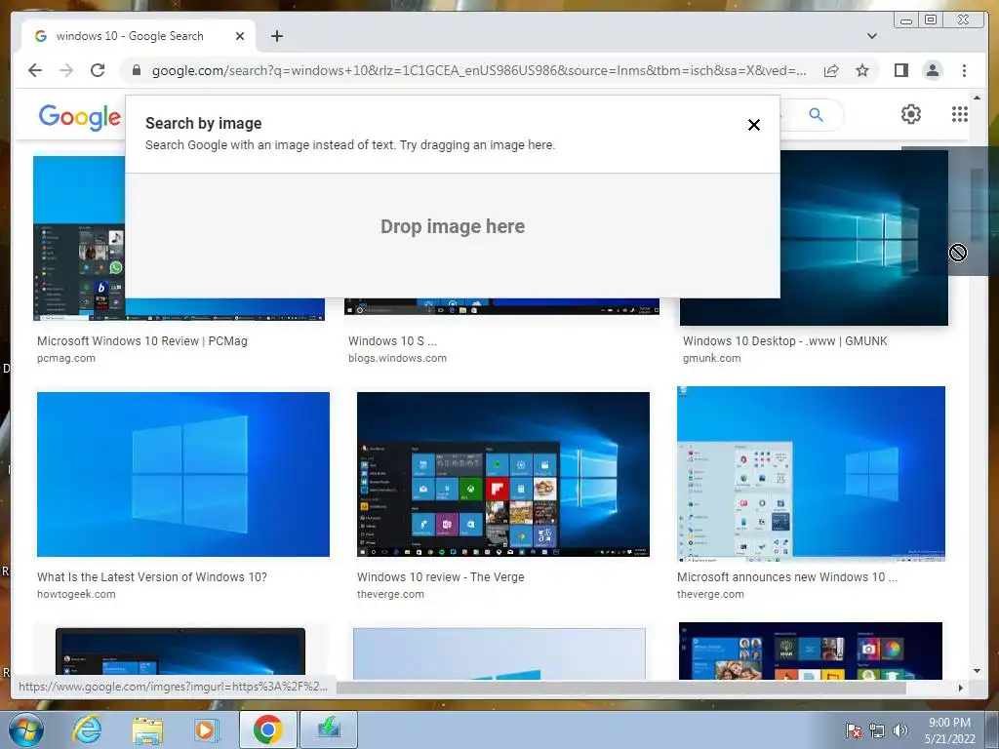The image size is (999, 749).
Task: Click vertical scrollbar down arrow
Action: 977,671
